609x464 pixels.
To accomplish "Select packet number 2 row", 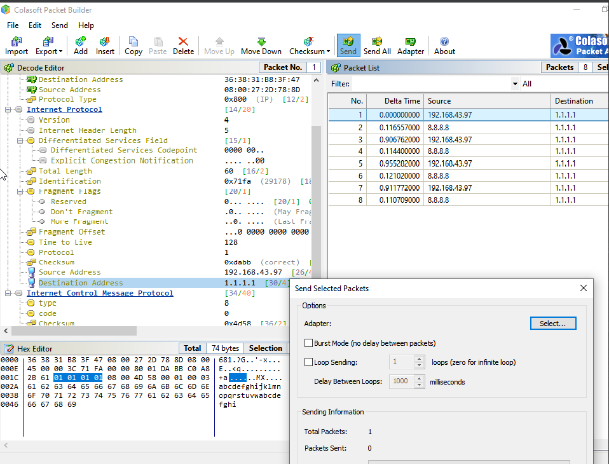I will 469,127.
